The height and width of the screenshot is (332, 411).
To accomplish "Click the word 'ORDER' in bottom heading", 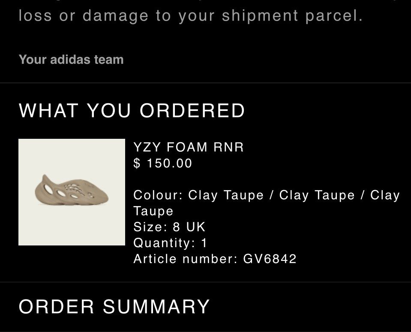I will click(x=56, y=306).
